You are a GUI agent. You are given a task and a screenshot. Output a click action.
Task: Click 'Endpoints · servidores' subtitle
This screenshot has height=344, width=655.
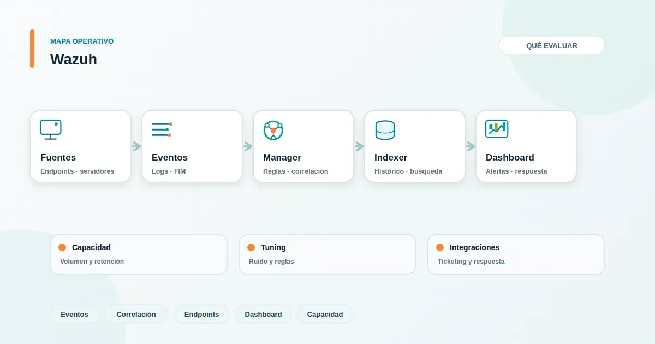coord(78,171)
